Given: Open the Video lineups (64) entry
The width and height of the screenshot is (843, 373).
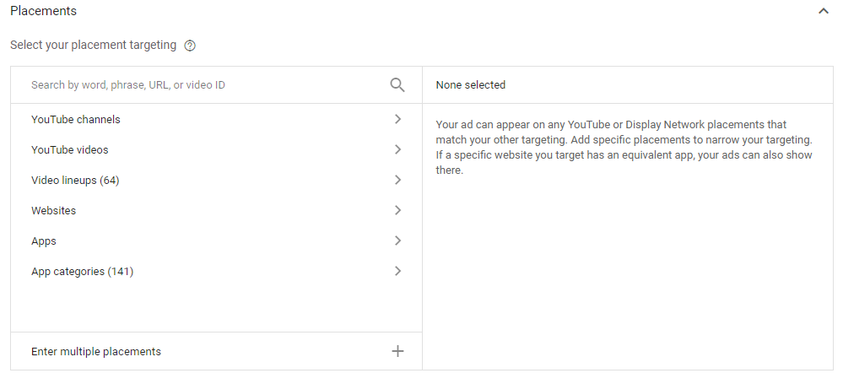Looking at the screenshot, I should (75, 181).
